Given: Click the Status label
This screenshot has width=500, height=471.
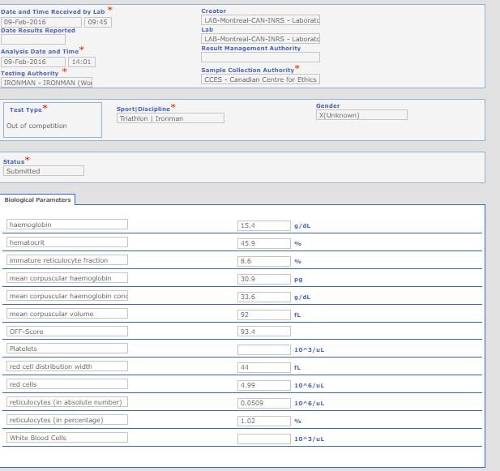Looking at the screenshot, I should (x=14, y=161).
